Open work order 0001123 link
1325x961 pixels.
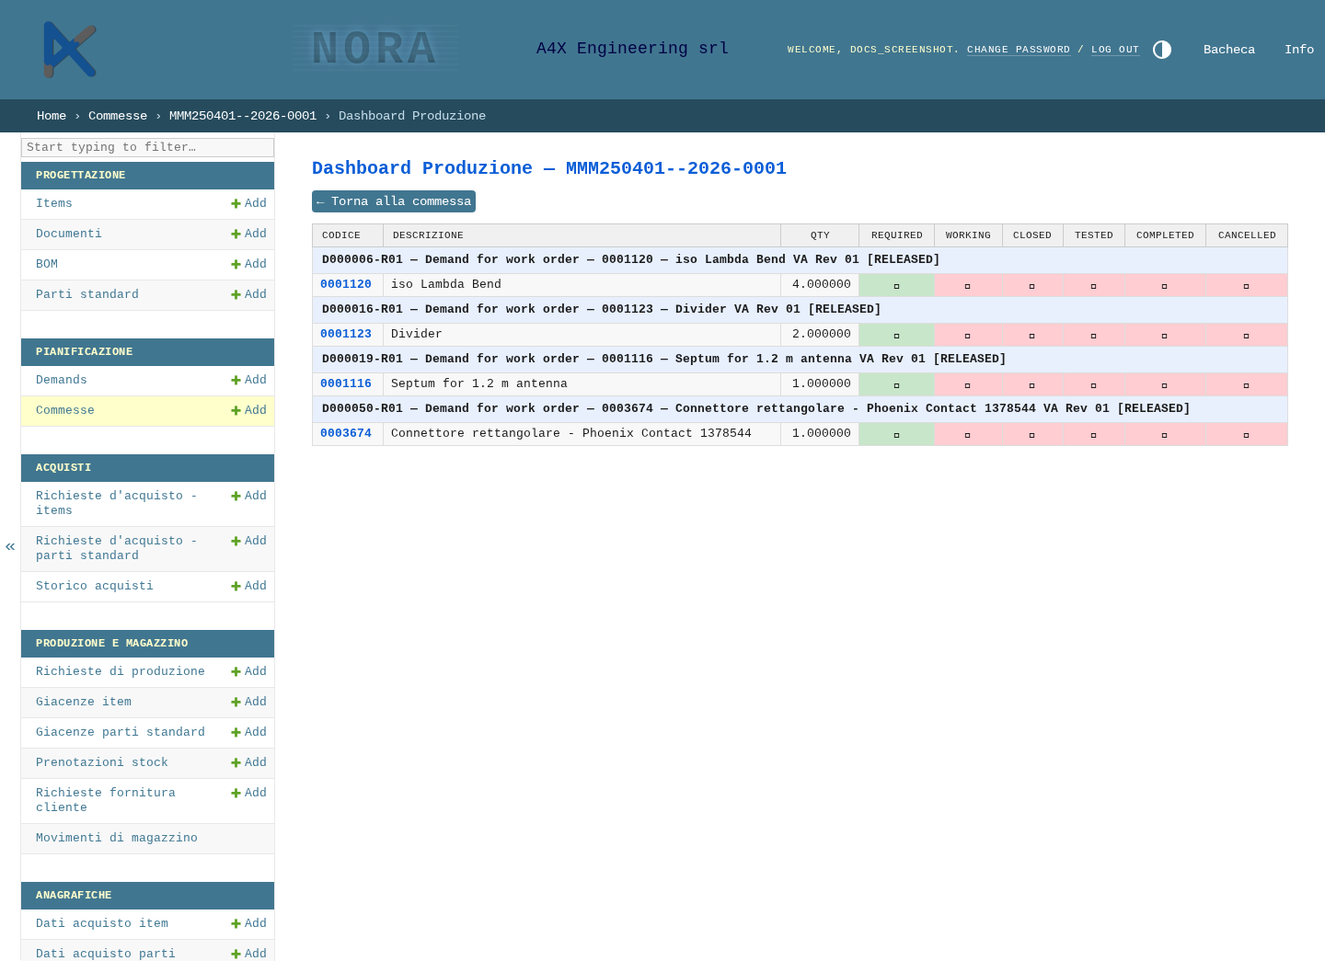click(x=346, y=334)
